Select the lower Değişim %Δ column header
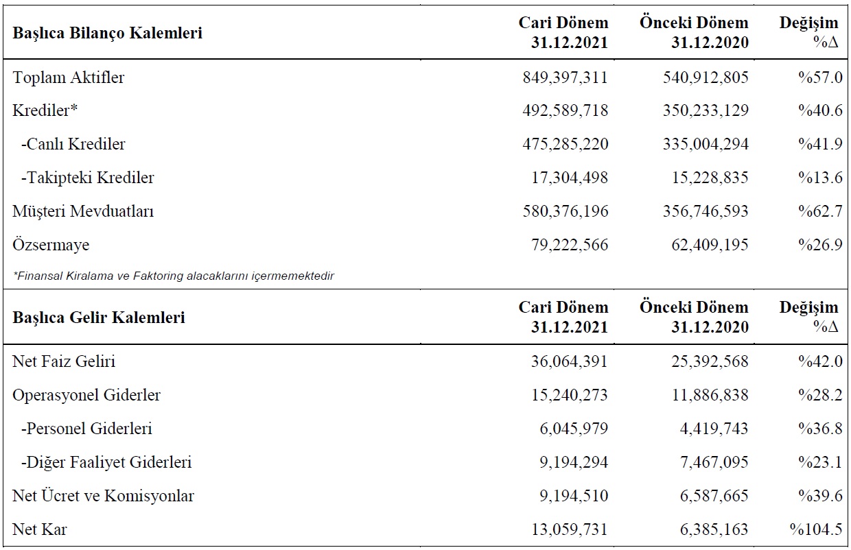This screenshot has width=851, height=550. pos(809,318)
